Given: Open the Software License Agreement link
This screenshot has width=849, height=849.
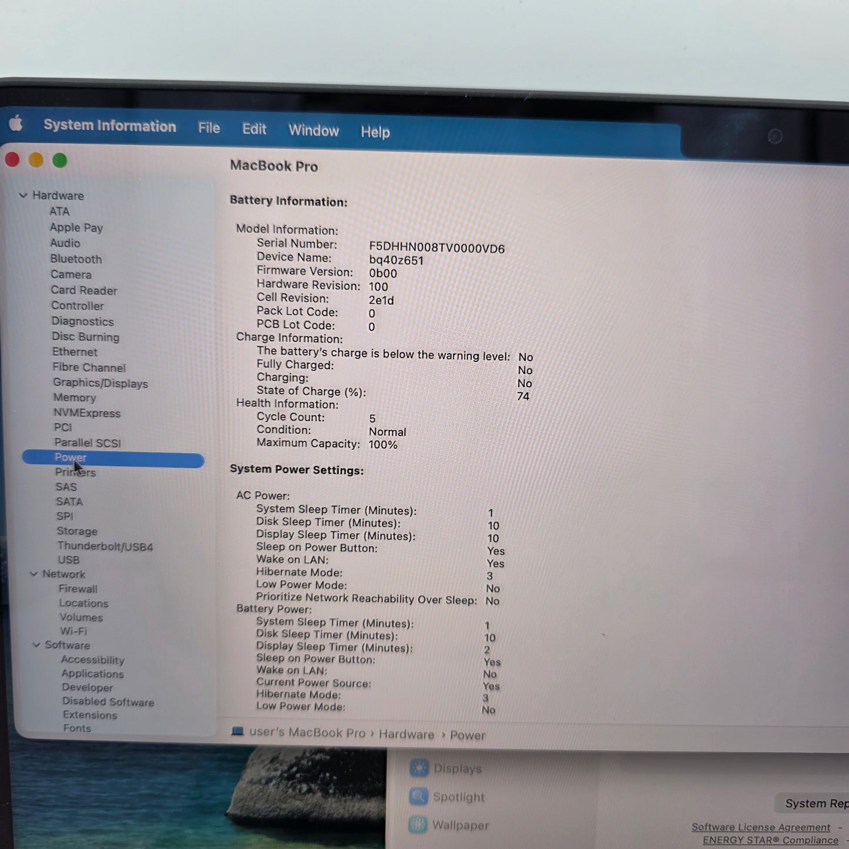Looking at the screenshot, I should click(x=760, y=827).
